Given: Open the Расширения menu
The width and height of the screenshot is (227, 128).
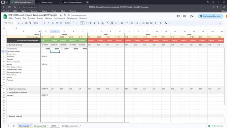Looking at the screenshot, I should pyautogui.click(x=72, y=18).
